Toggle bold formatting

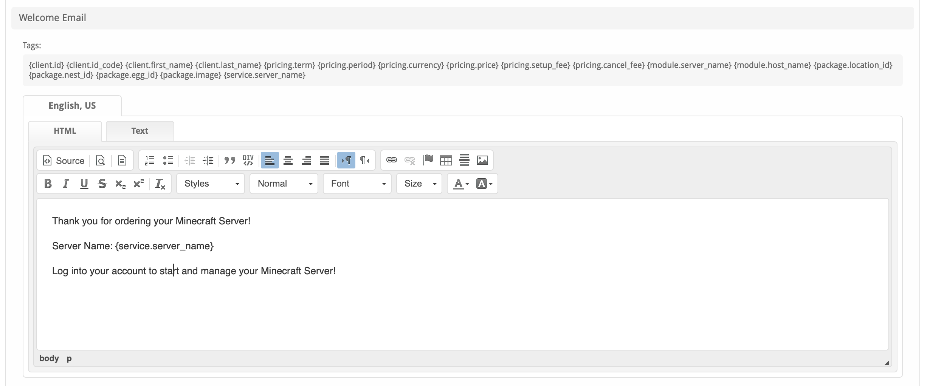click(48, 184)
